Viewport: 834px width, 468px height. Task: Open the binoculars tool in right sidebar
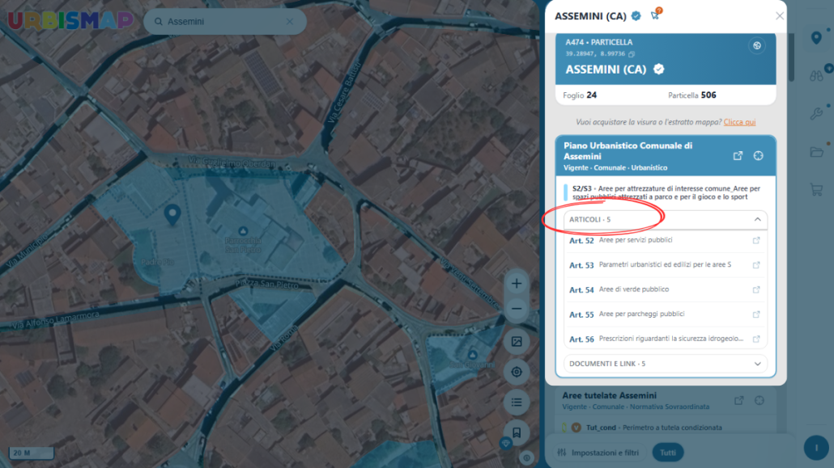coord(816,75)
